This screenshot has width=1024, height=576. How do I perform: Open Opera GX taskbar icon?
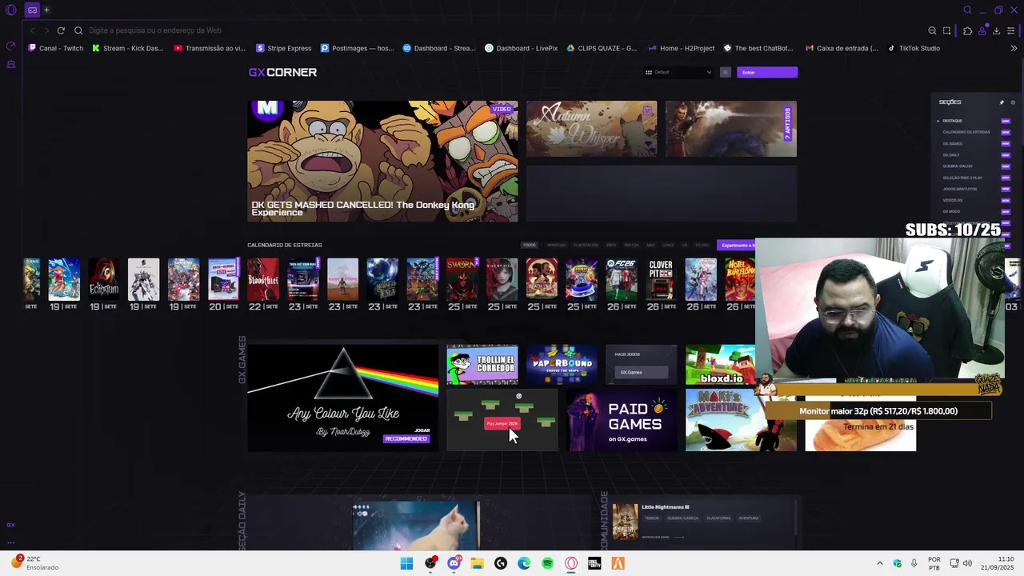click(571, 563)
